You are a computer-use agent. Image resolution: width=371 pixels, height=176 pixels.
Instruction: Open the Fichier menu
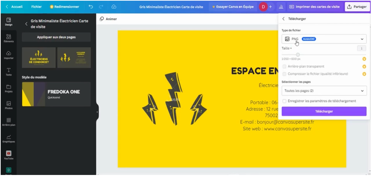[x=36, y=7]
